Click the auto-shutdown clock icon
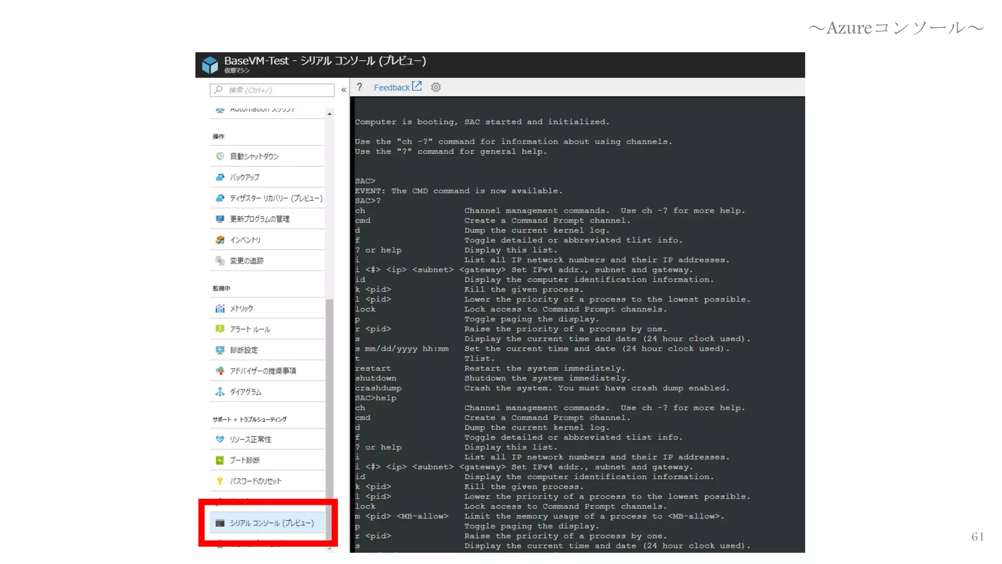The width and height of the screenshot is (1002, 564). (220, 156)
